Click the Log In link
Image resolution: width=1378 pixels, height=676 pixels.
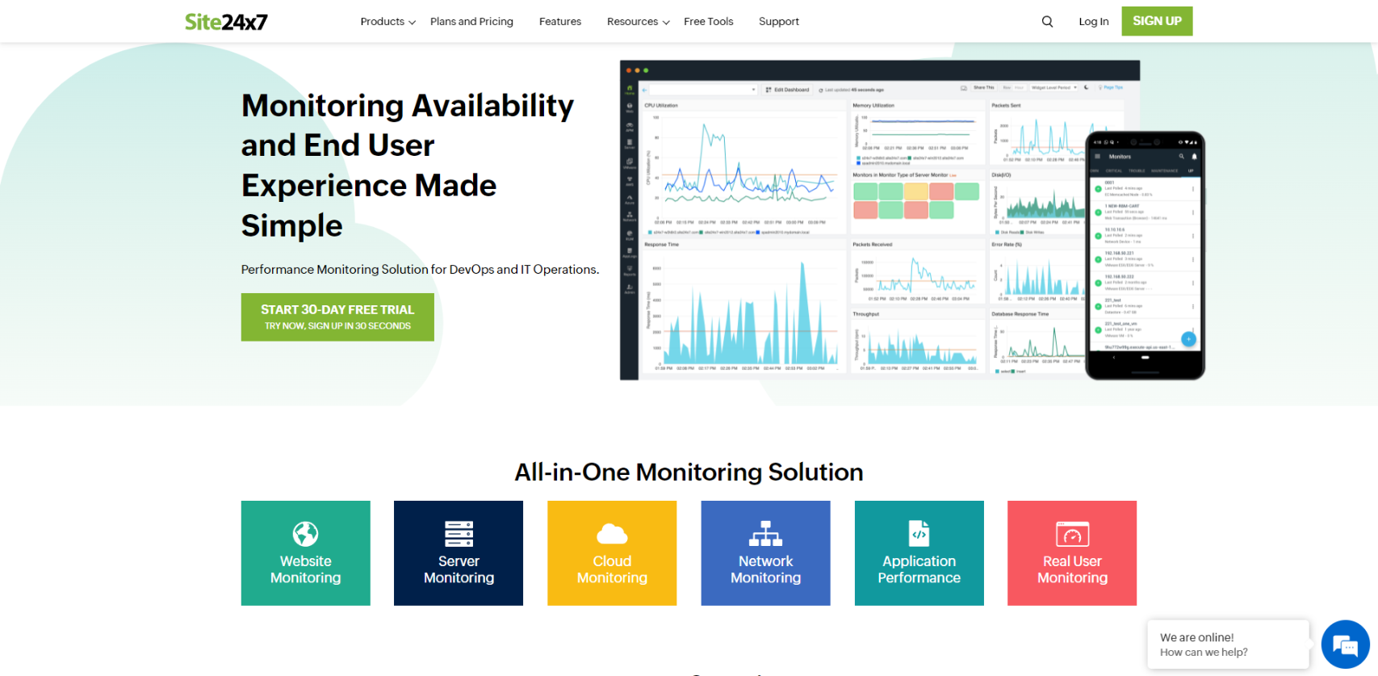(x=1094, y=22)
